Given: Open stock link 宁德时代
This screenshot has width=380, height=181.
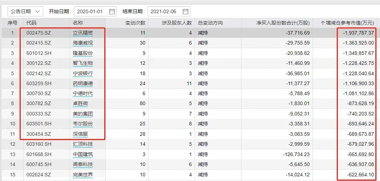Looking at the screenshot, I should 83,93.
